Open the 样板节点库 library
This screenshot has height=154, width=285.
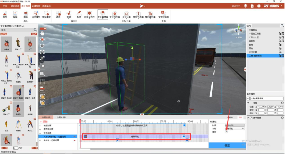click(138, 14)
